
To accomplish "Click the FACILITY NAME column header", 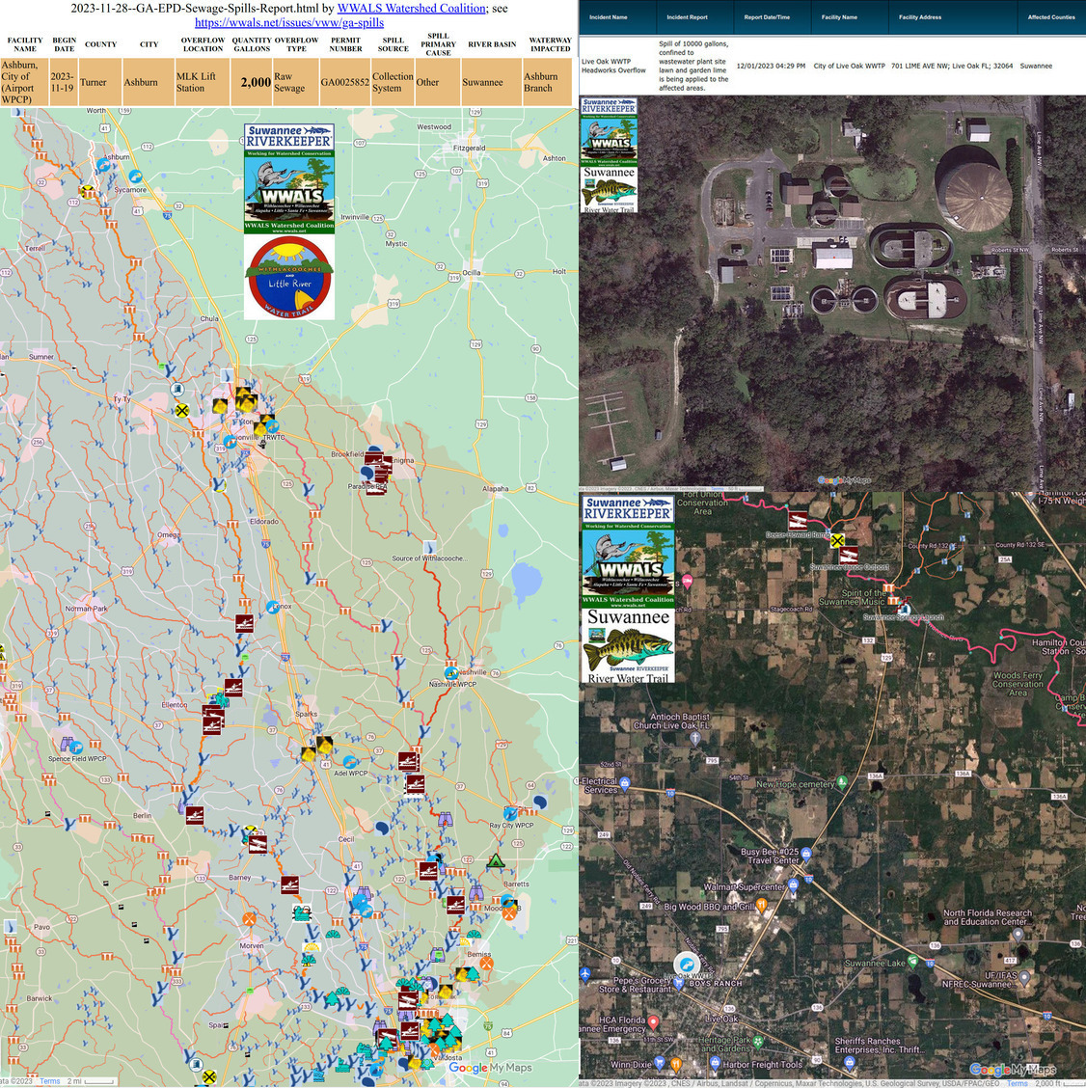I will click(x=25, y=44).
